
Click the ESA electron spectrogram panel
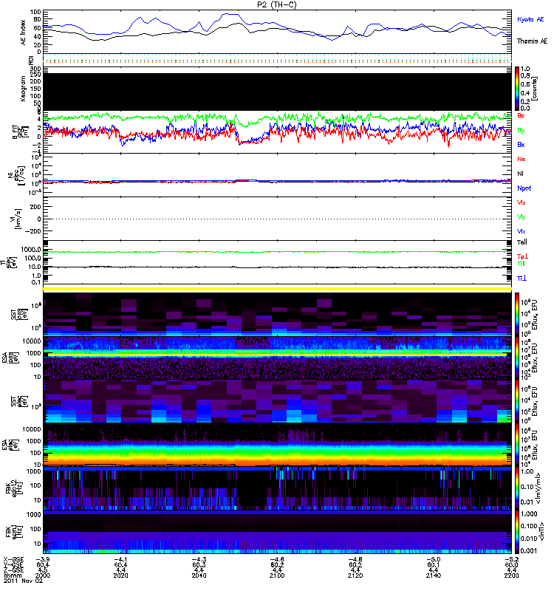[277, 445]
